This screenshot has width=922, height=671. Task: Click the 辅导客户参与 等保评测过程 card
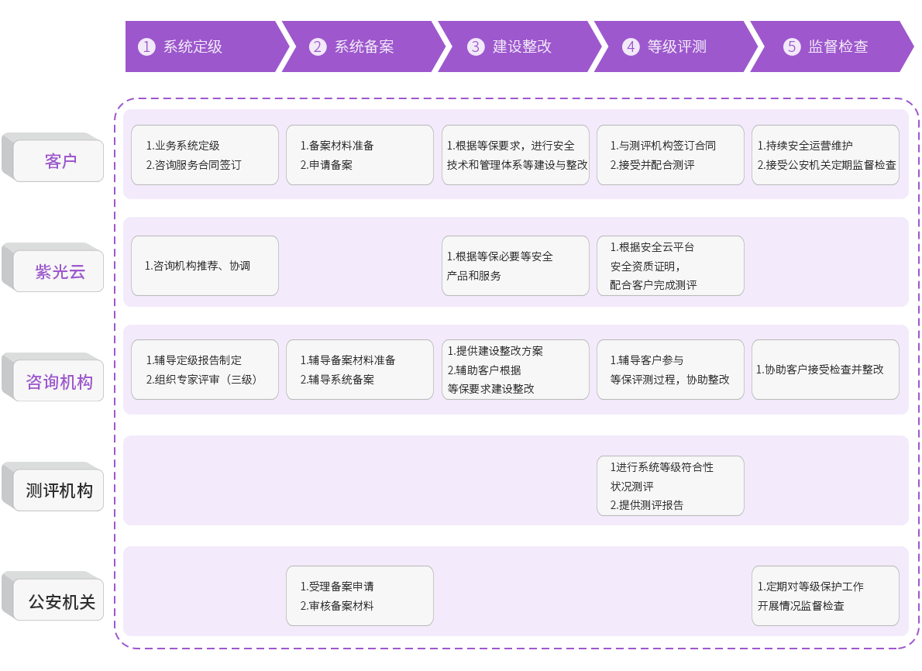(670, 370)
